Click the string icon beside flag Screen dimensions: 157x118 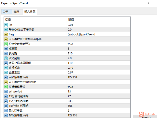[6, 34]
